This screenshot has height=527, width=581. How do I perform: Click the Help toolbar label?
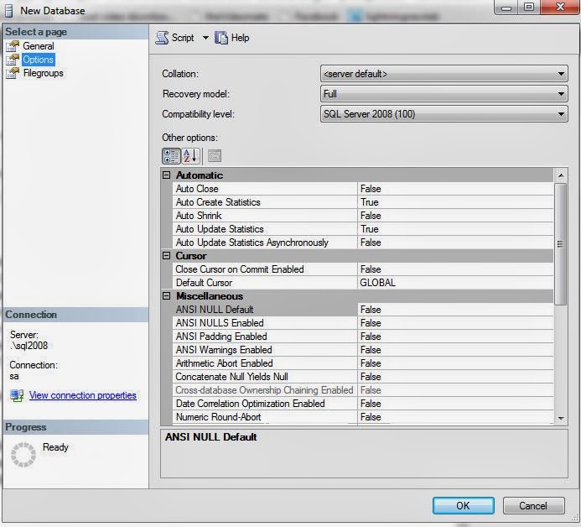(x=240, y=38)
